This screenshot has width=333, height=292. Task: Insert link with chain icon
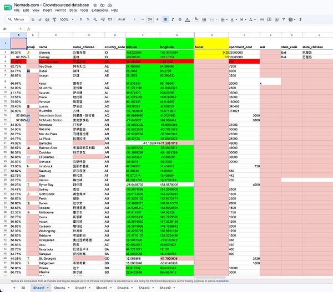[x=262, y=19]
